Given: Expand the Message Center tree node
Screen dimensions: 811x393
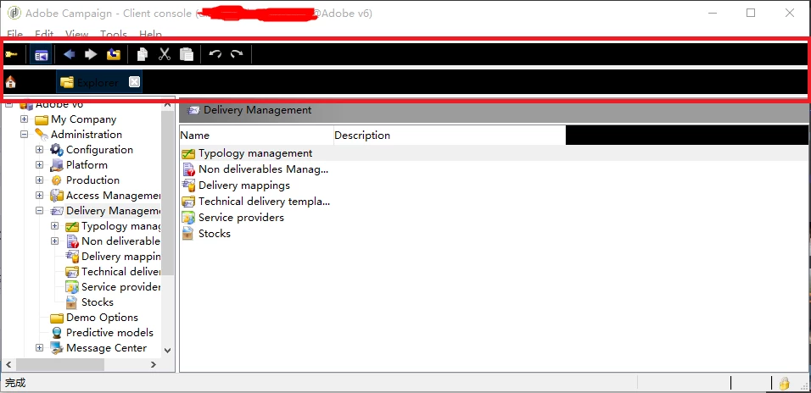Looking at the screenshot, I should (39, 348).
